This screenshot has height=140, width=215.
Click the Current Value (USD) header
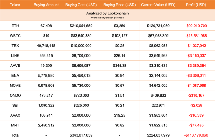pyautogui.click(x=158, y=5)
